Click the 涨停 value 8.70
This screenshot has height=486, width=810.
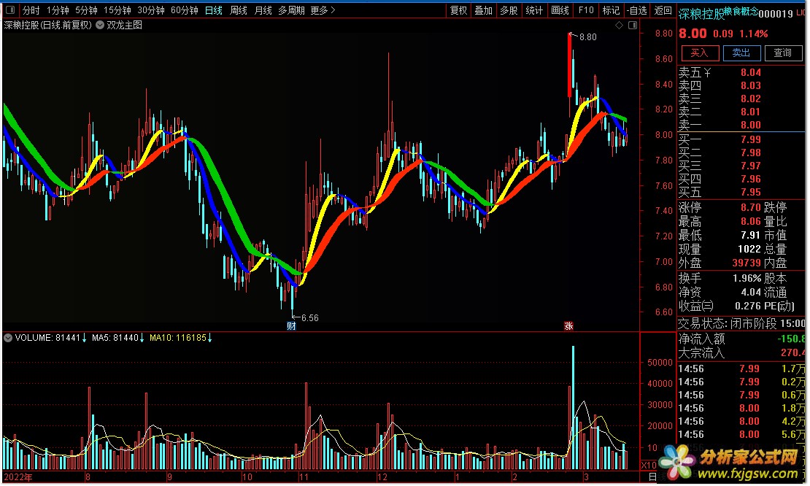click(x=751, y=208)
